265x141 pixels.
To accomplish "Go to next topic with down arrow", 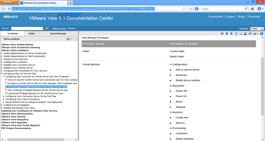I will click(231, 34).
